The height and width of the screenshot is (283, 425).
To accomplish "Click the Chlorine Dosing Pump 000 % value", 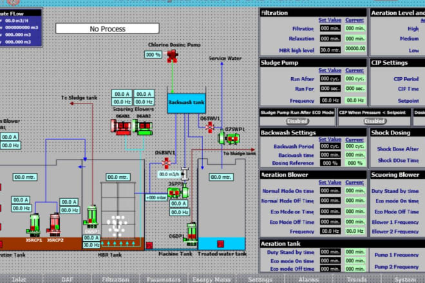I will [153, 55].
